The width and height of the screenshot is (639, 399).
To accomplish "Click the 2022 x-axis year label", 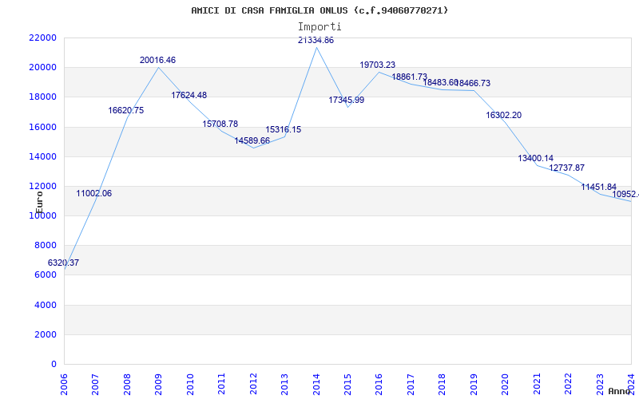I will tap(568, 384).
